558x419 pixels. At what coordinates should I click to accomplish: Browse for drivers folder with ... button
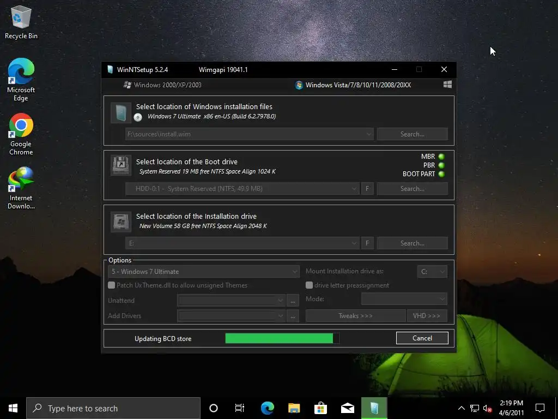coord(293,316)
